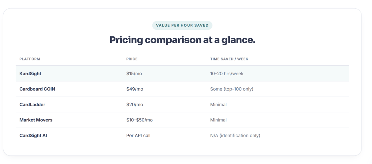Select the CardLadder platform name
The height and width of the screenshot is (164, 372).
click(32, 104)
